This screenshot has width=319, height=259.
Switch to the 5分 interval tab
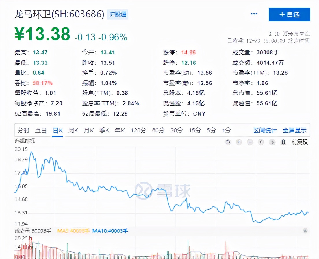(212, 130)
